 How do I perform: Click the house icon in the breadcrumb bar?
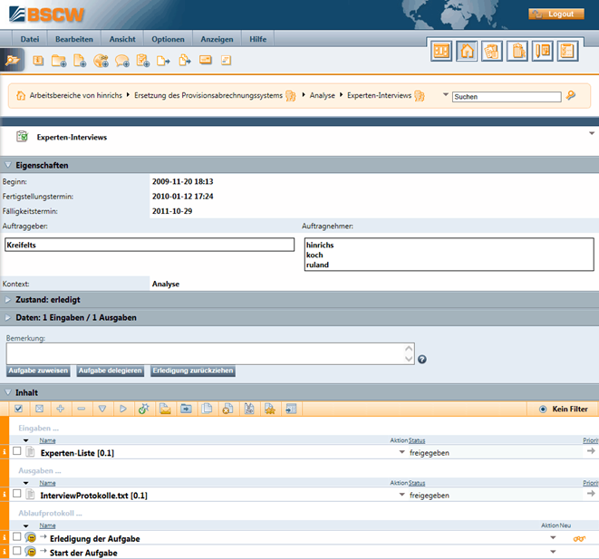click(x=20, y=95)
